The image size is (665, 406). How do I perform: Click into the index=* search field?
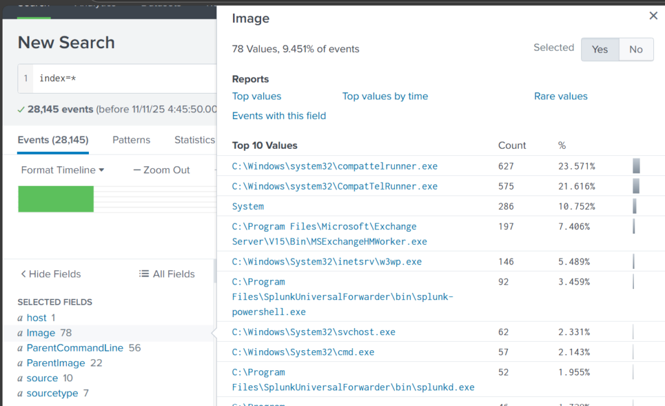(123, 79)
